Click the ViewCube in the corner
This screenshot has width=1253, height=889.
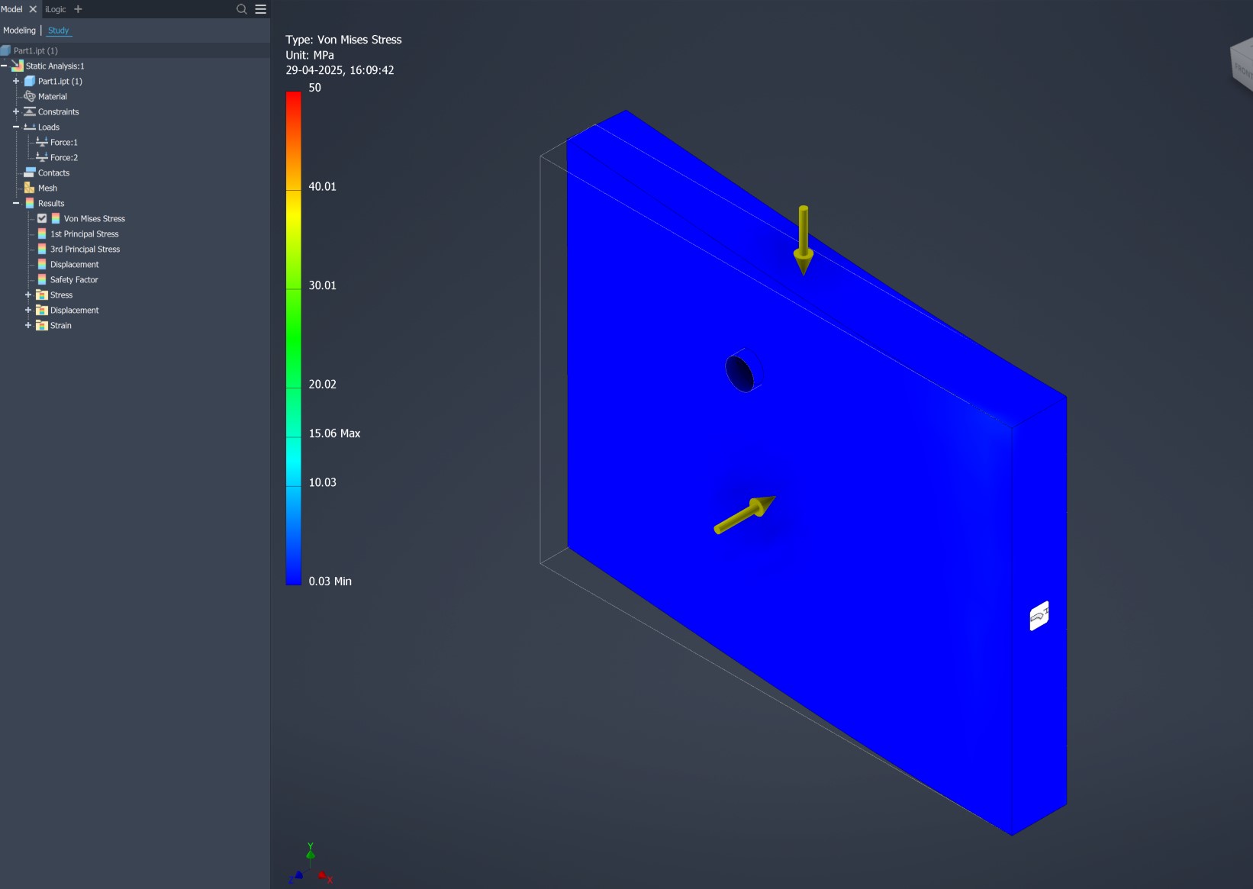(1242, 66)
